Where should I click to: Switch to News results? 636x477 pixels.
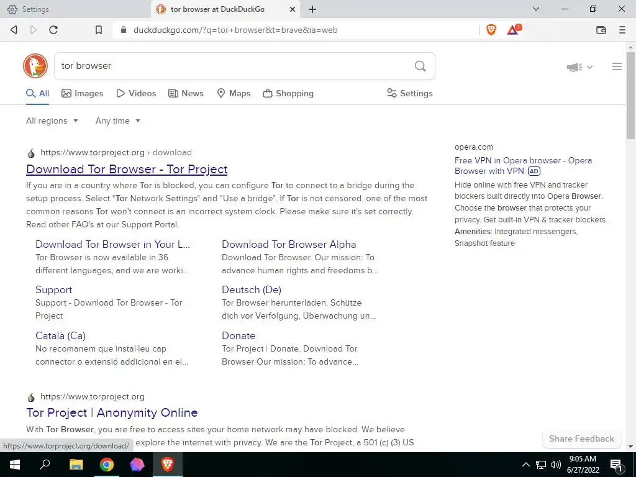click(186, 93)
